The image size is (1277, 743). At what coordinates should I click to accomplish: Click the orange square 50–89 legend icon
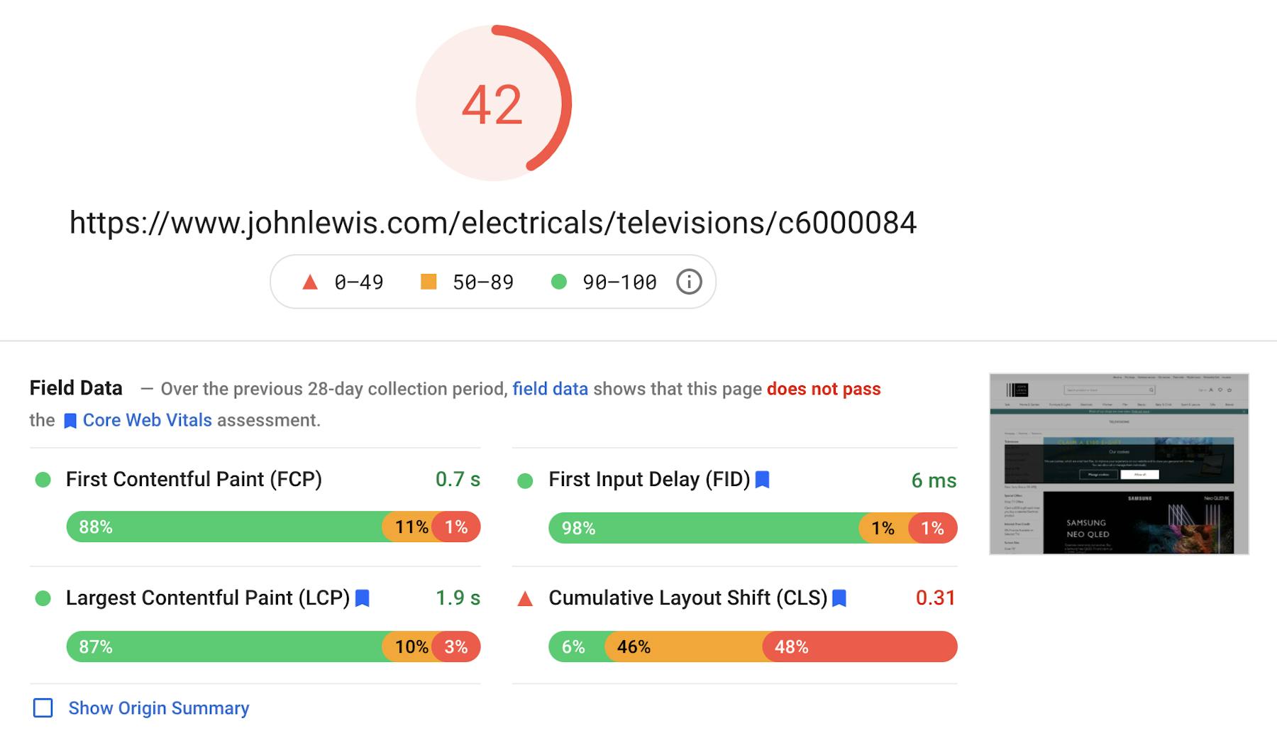429,282
